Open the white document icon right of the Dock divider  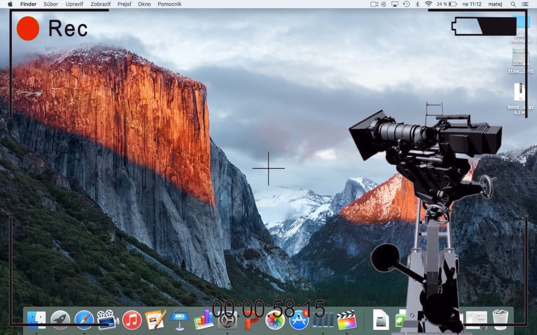(381, 320)
